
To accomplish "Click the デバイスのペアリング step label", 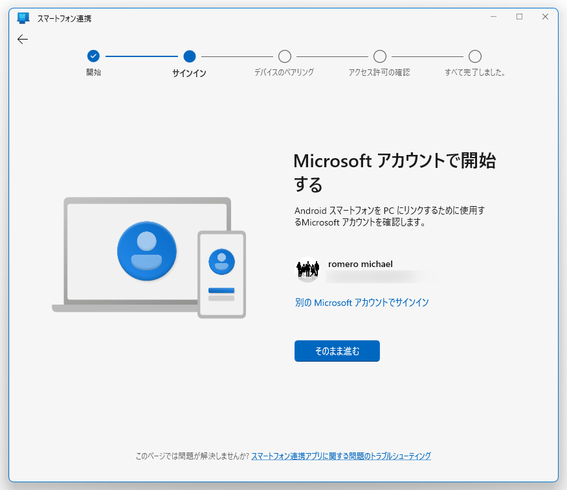I will 284,72.
